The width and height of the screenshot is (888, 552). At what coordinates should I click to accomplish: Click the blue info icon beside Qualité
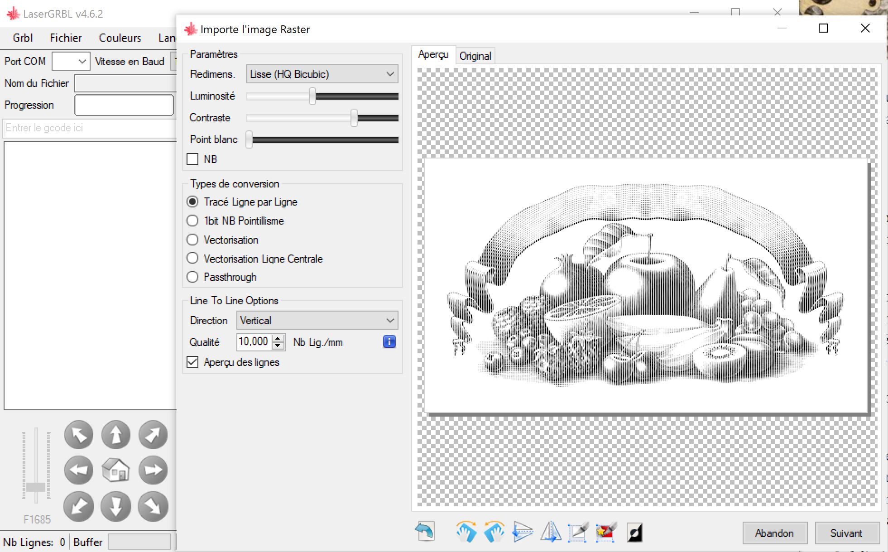(389, 341)
